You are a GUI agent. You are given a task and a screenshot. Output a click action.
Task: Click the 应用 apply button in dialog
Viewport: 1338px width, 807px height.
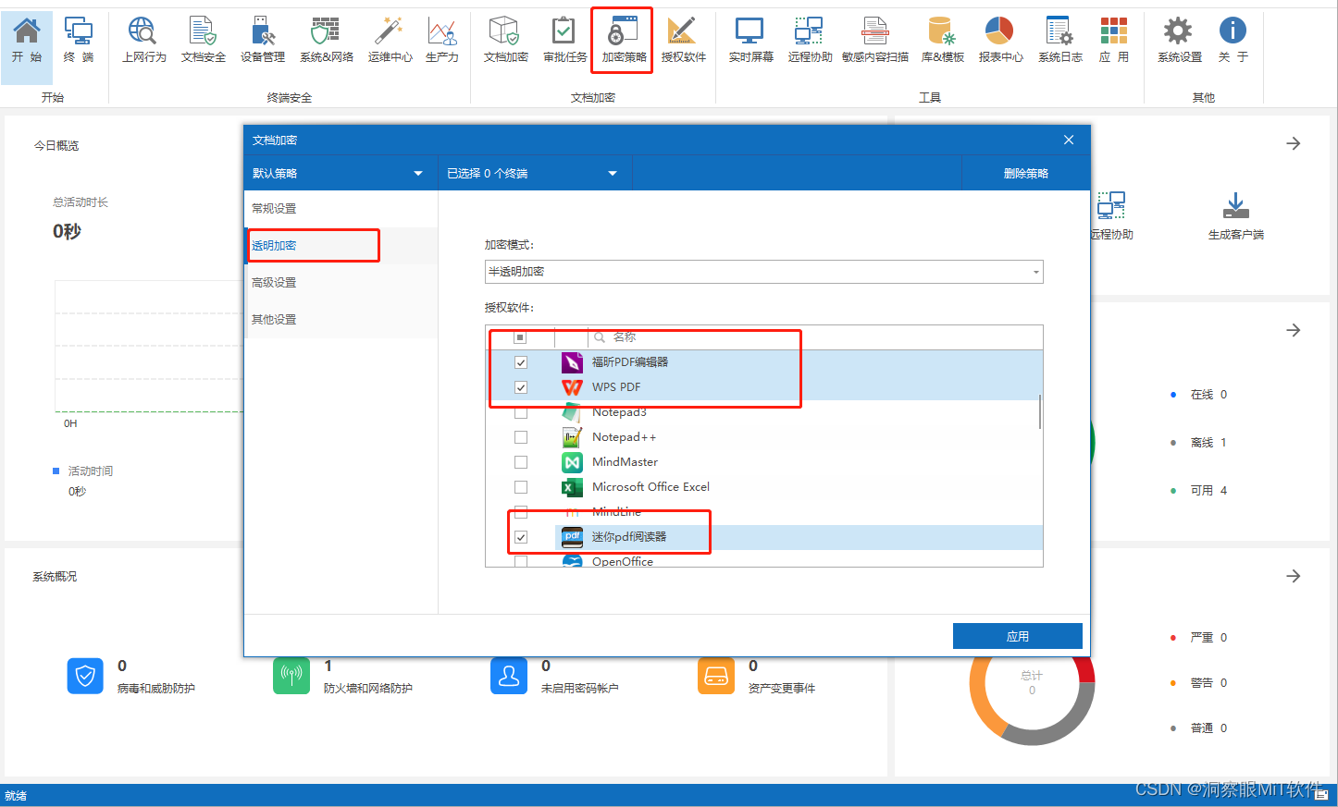pos(1018,636)
